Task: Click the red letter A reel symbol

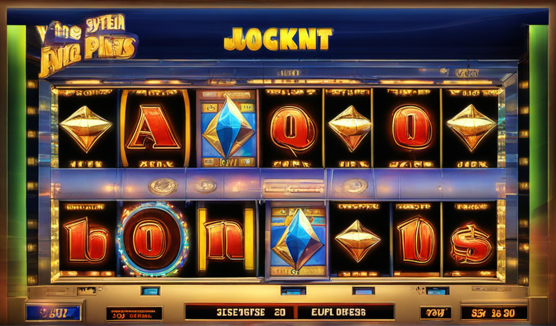Action: 154,128
